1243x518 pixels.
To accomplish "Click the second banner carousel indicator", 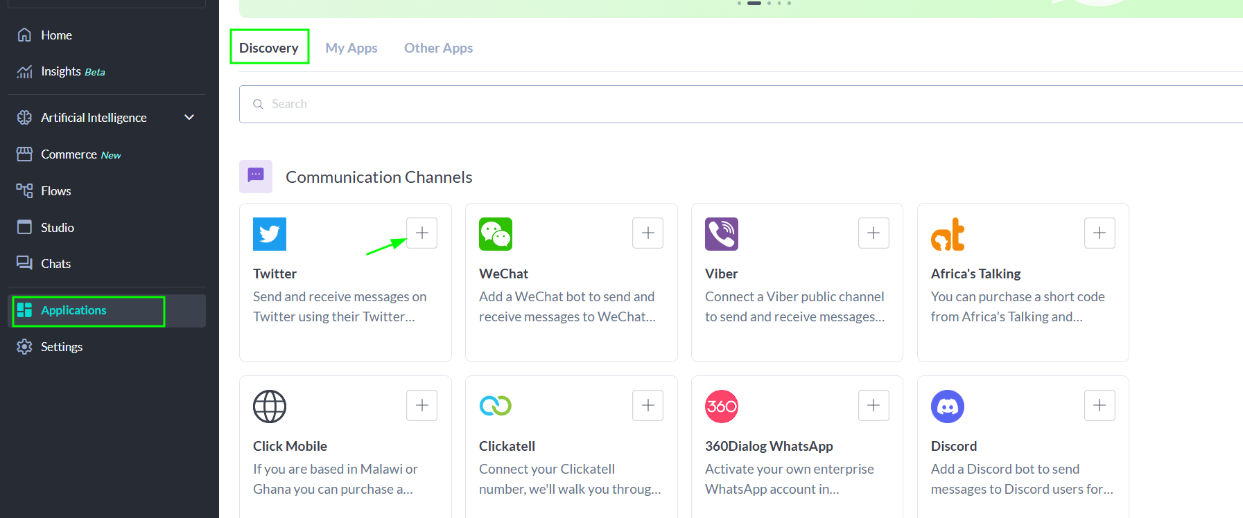I will coord(754,3).
